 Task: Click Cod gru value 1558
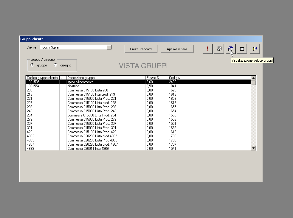173,119
